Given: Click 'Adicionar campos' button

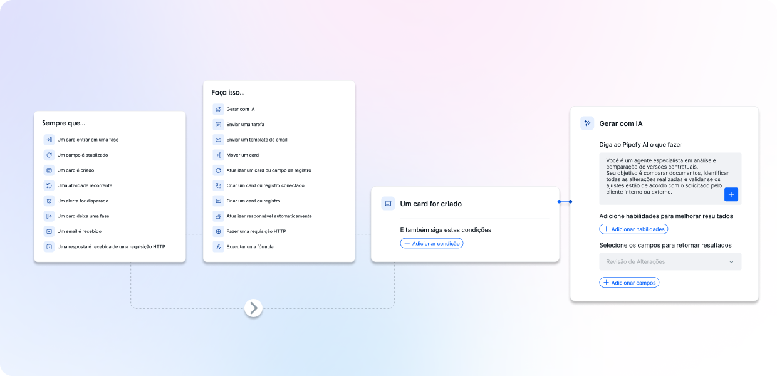Looking at the screenshot, I should coord(629,283).
